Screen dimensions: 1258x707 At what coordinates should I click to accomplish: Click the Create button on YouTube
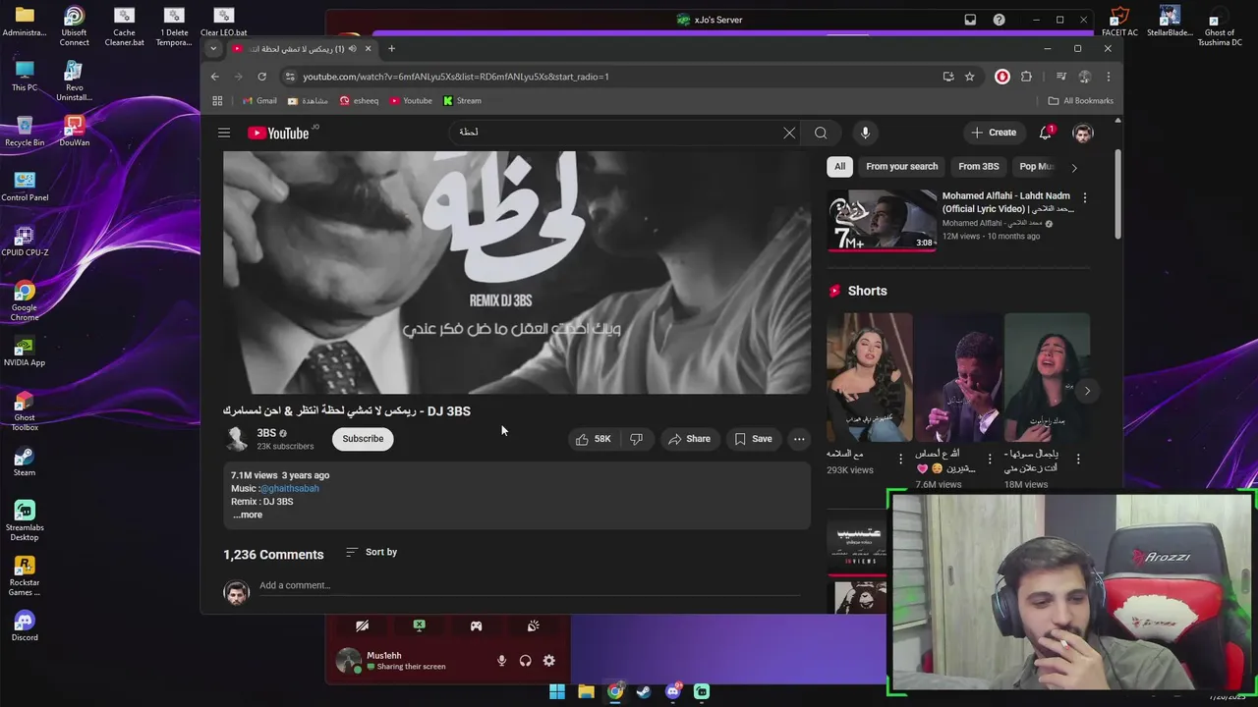[x=994, y=133]
